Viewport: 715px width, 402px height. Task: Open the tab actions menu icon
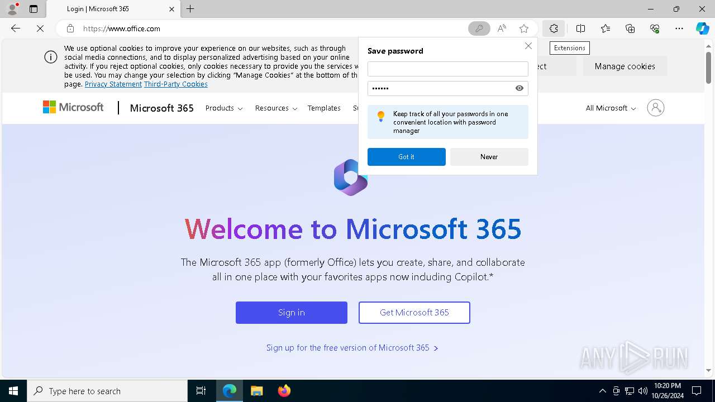click(x=34, y=9)
